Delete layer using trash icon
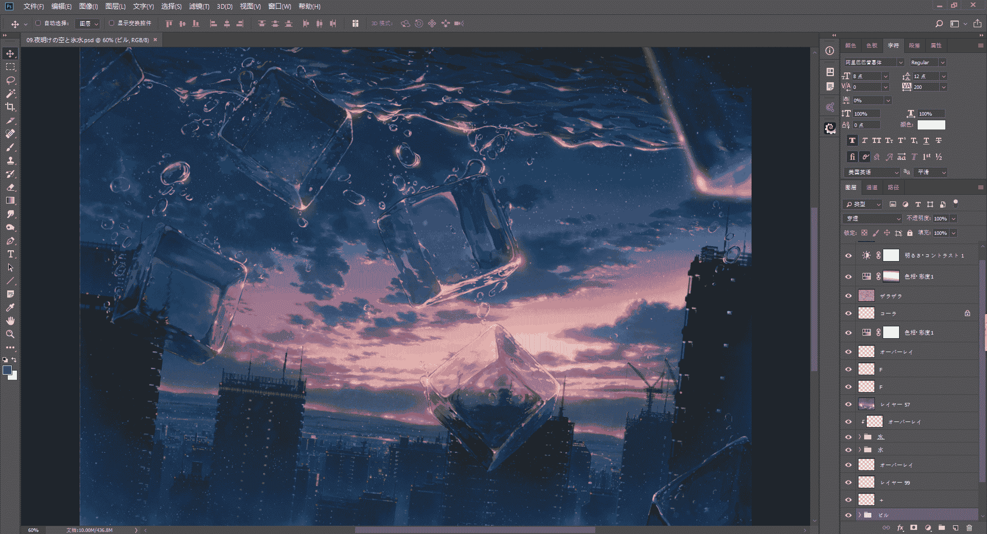This screenshot has width=987, height=534. (969, 528)
